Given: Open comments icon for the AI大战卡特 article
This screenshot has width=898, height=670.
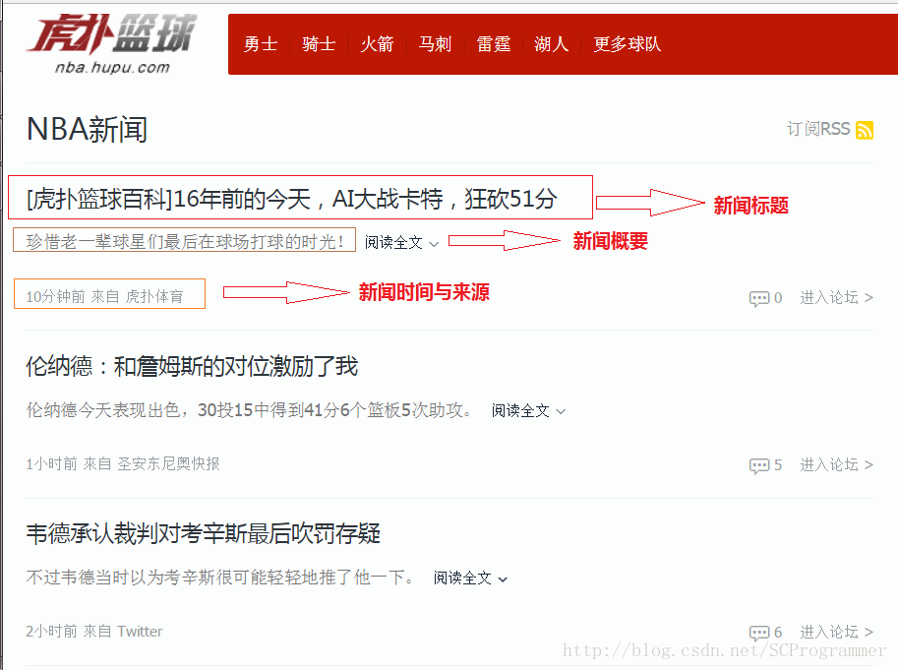Looking at the screenshot, I should click(759, 298).
